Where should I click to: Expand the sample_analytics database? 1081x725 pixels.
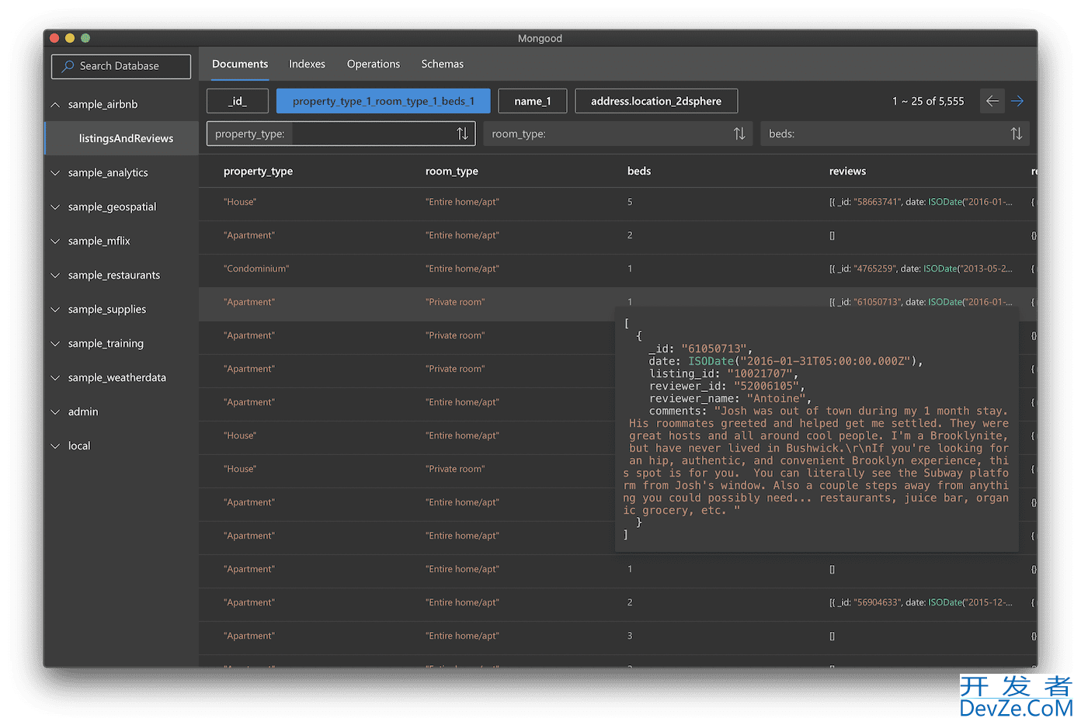[55, 172]
